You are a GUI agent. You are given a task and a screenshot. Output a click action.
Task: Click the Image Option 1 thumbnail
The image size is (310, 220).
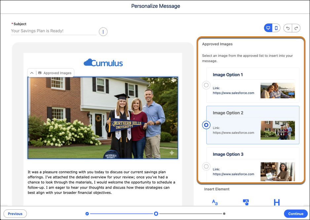(277, 91)
